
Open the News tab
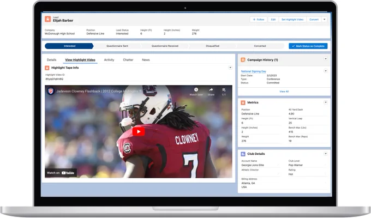point(146,60)
